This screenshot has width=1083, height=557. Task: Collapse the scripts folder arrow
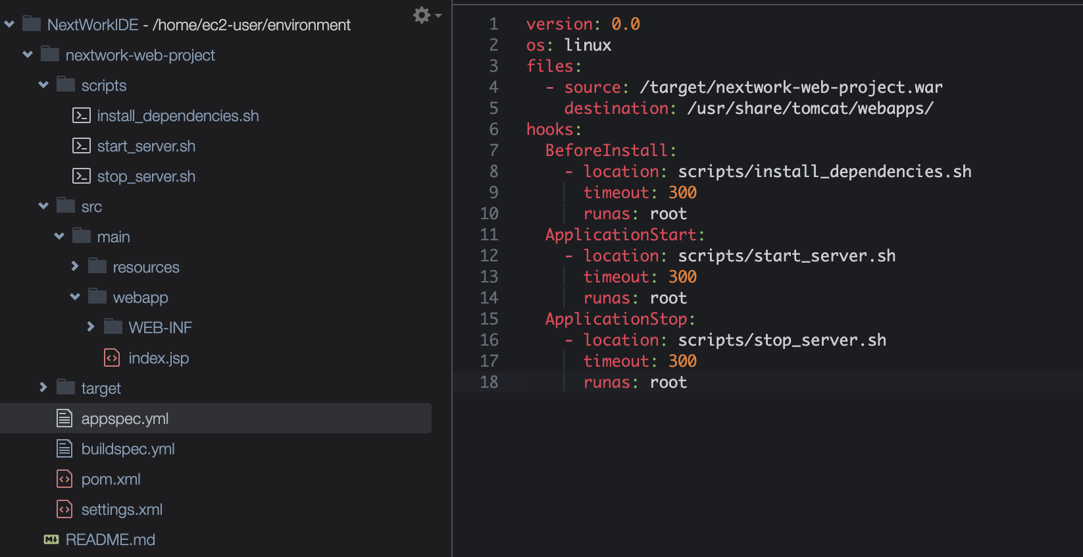(43, 85)
